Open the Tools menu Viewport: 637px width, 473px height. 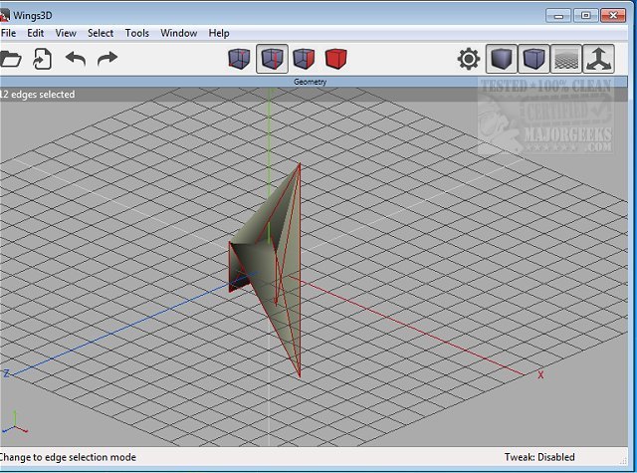[137, 33]
